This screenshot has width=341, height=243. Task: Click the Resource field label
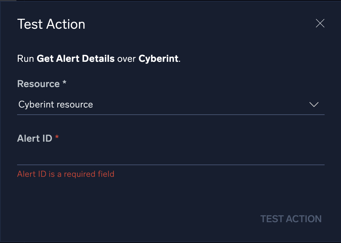click(38, 84)
